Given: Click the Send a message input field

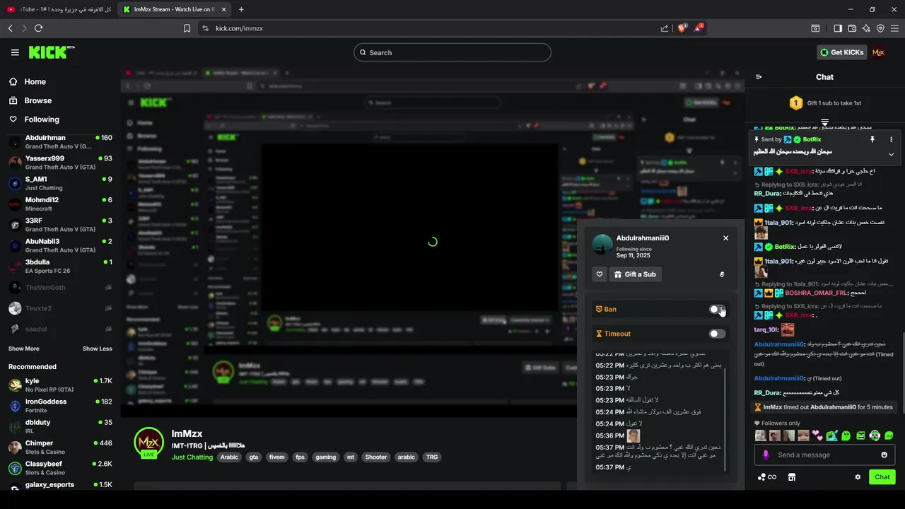Looking at the screenshot, I should coord(824,455).
